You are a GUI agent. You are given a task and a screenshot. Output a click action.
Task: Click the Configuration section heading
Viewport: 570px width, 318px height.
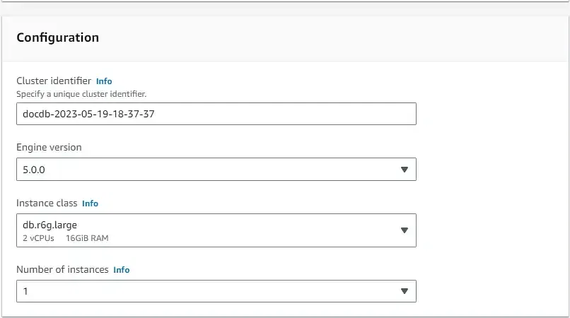(58, 37)
